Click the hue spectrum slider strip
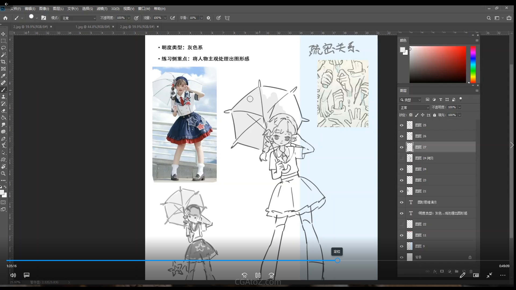Viewport: 516px width, 290px height. pos(473,64)
